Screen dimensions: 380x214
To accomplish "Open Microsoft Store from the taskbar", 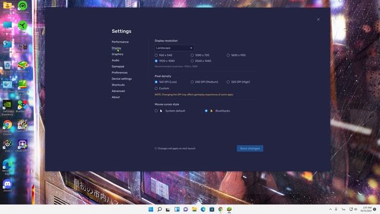I will tap(212, 209).
